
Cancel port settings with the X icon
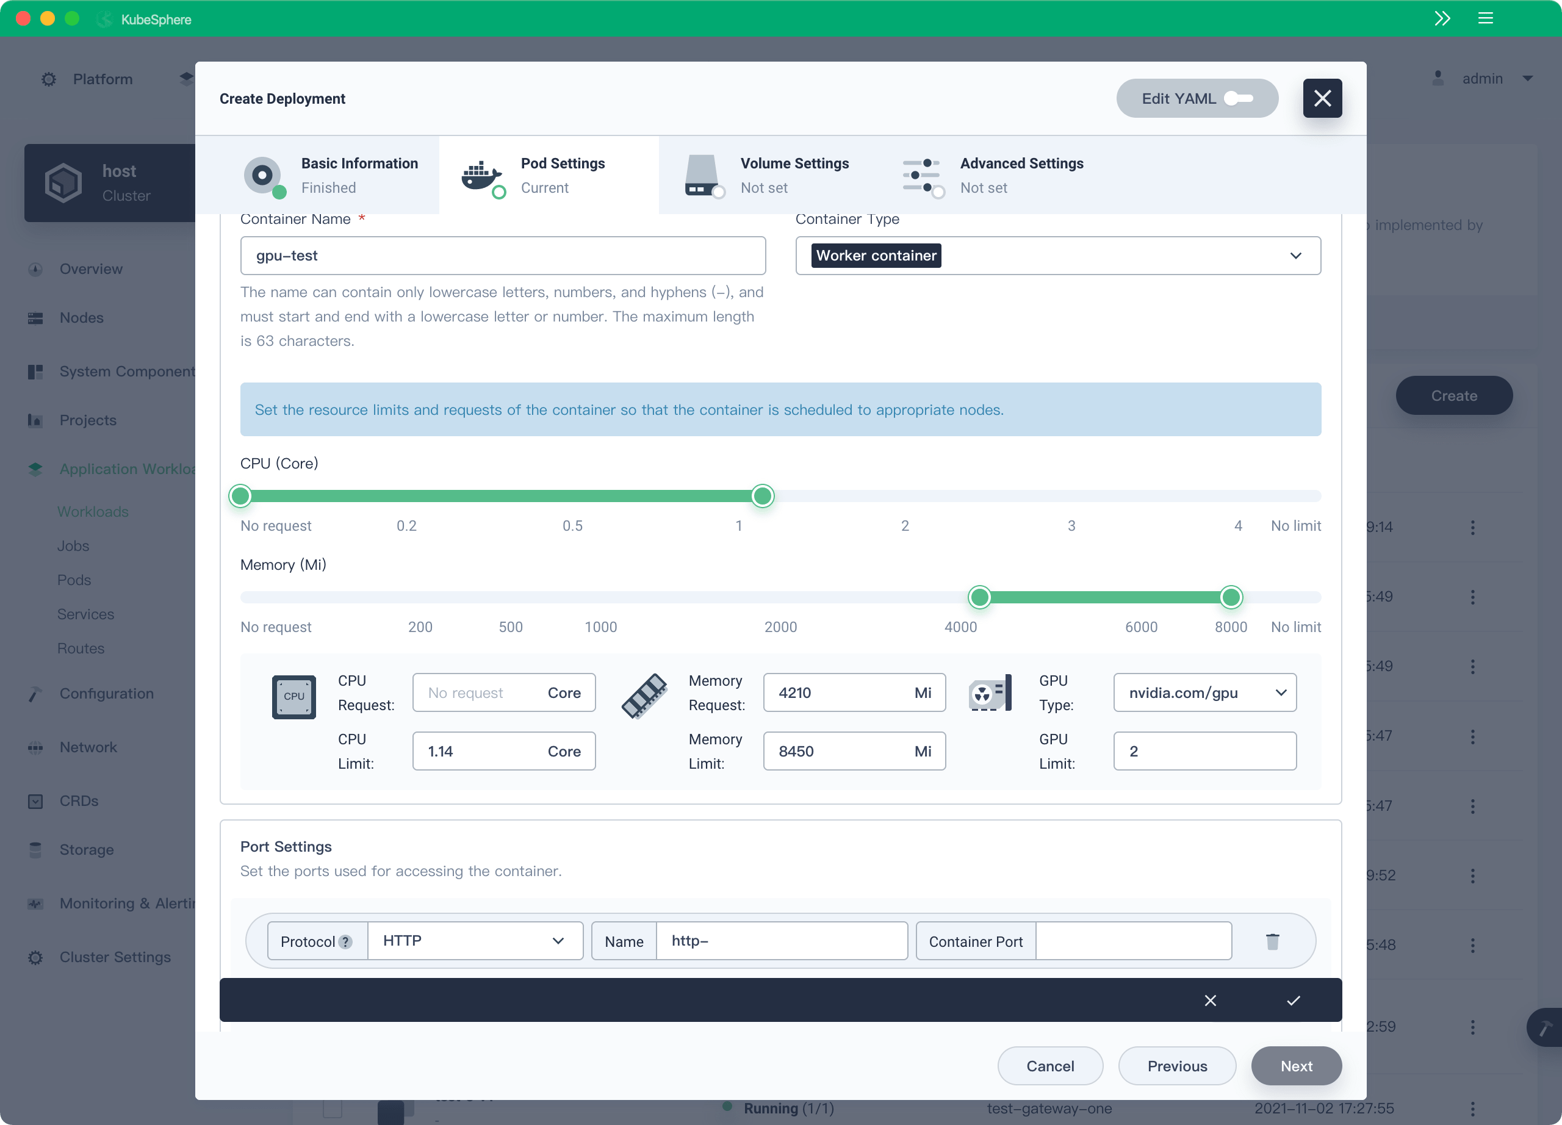click(x=1211, y=1001)
